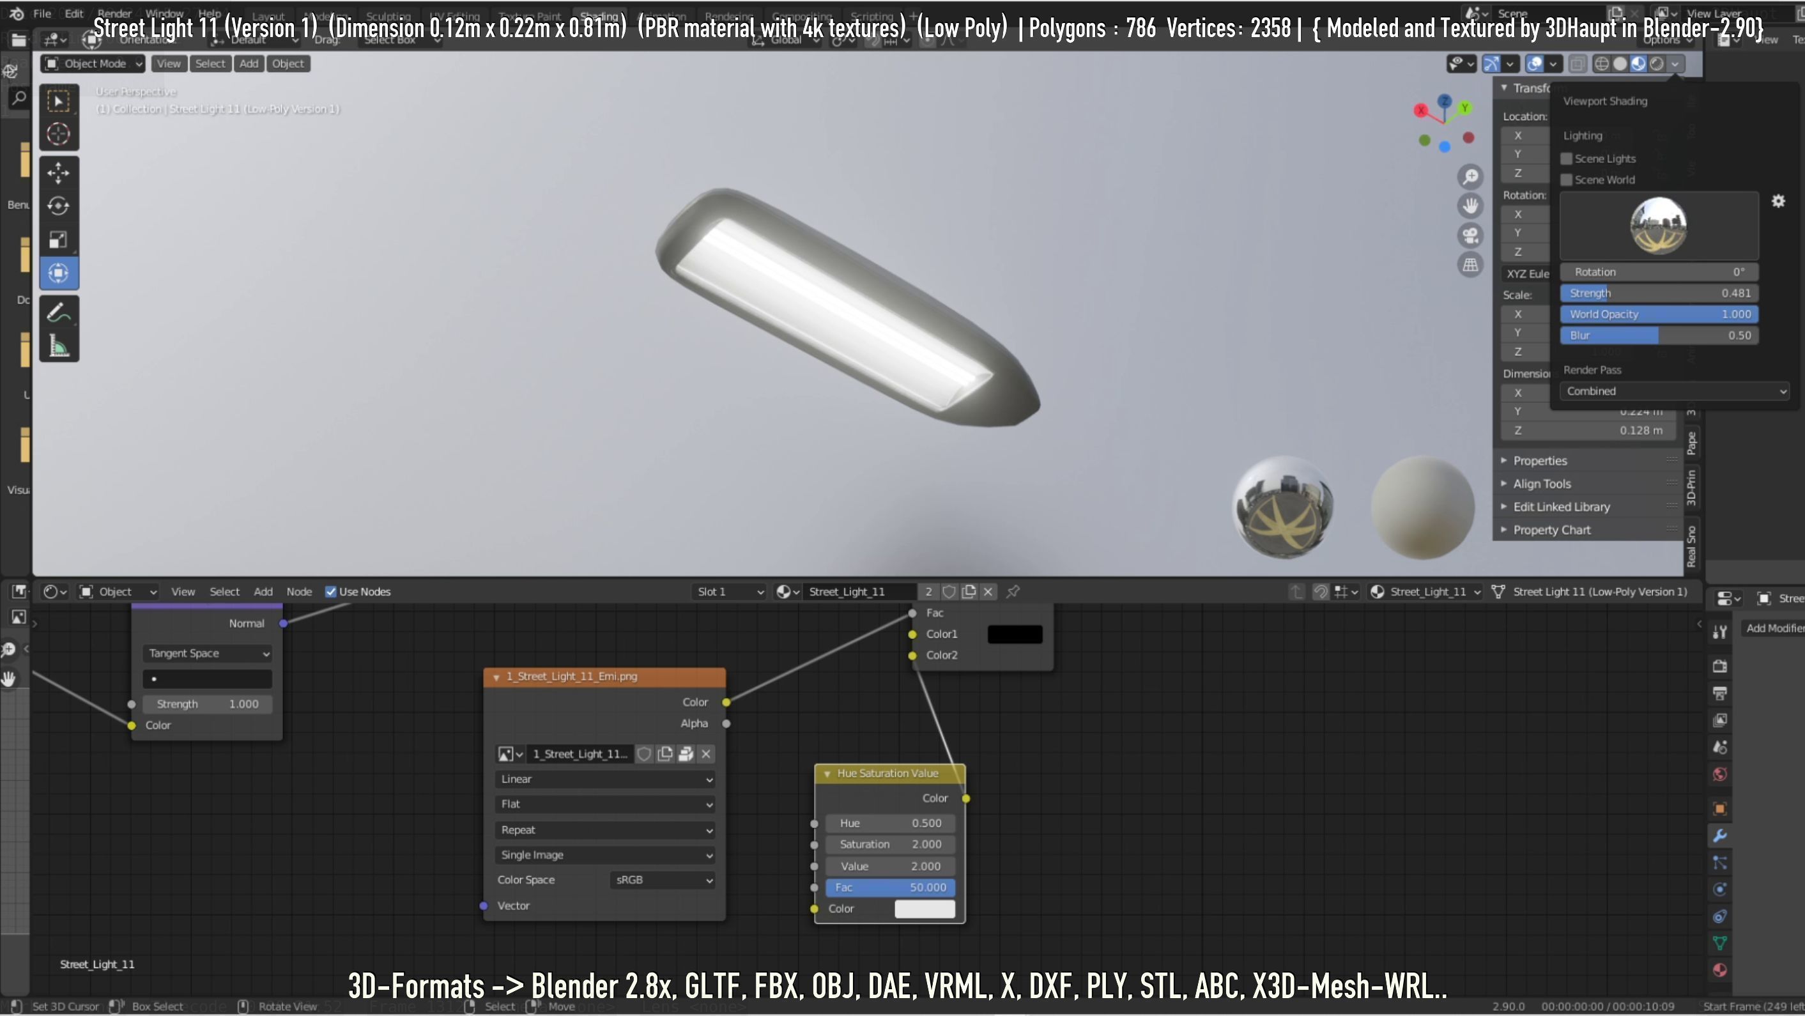
Task: Open HDRI settings via the gear icon
Action: coord(1778,201)
